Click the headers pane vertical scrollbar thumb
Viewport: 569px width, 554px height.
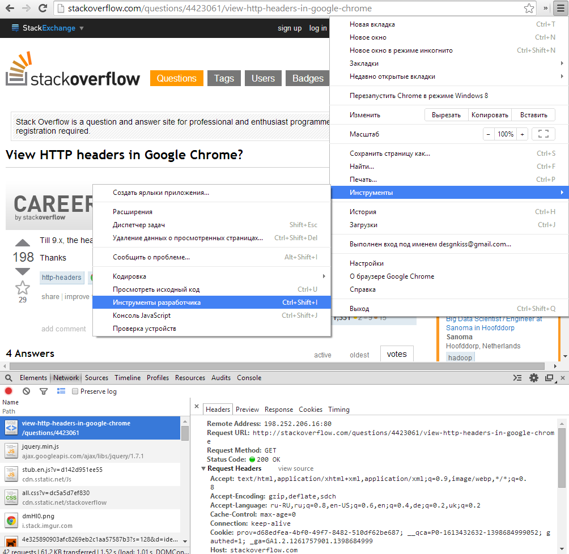pyautogui.click(x=562, y=458)
